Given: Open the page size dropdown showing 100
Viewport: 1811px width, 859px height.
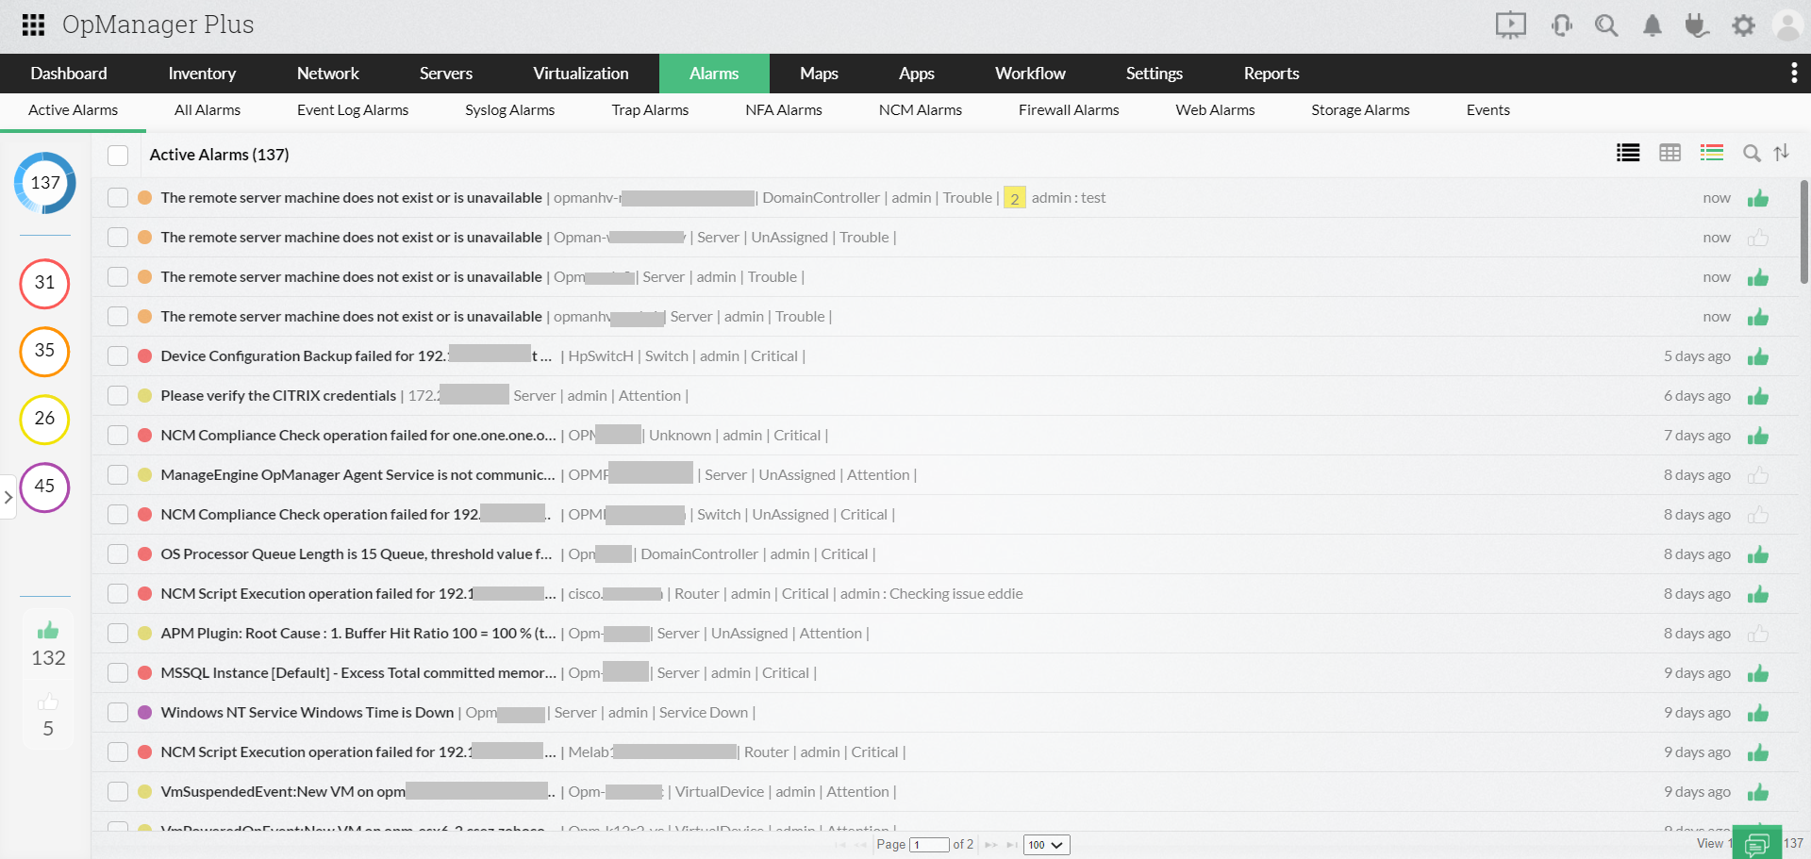Looking at the screenshot, I should coord(1046,845).
